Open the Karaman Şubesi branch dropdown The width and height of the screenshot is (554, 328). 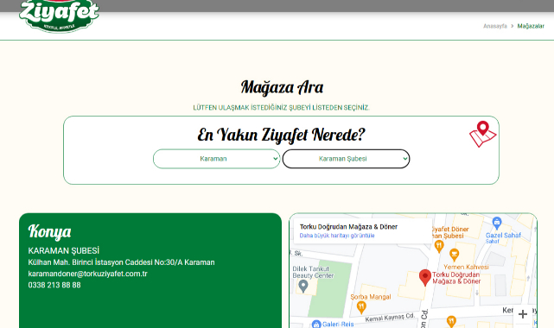[x=346, y=159]
